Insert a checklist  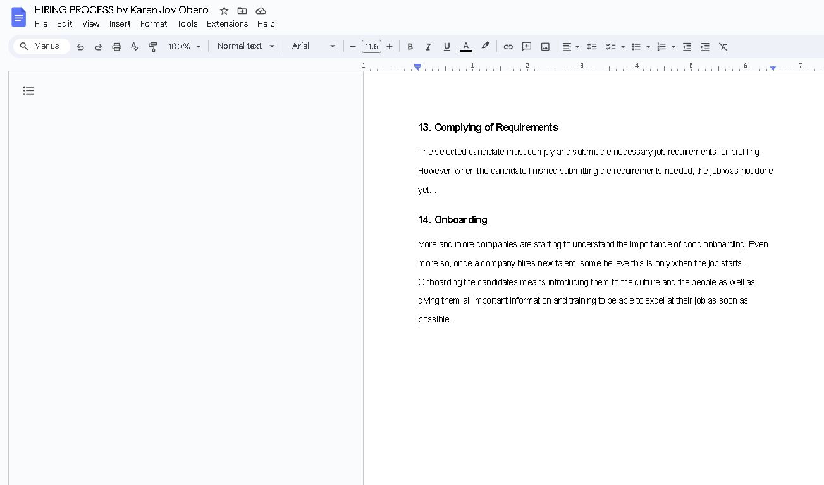coord(610,47)
